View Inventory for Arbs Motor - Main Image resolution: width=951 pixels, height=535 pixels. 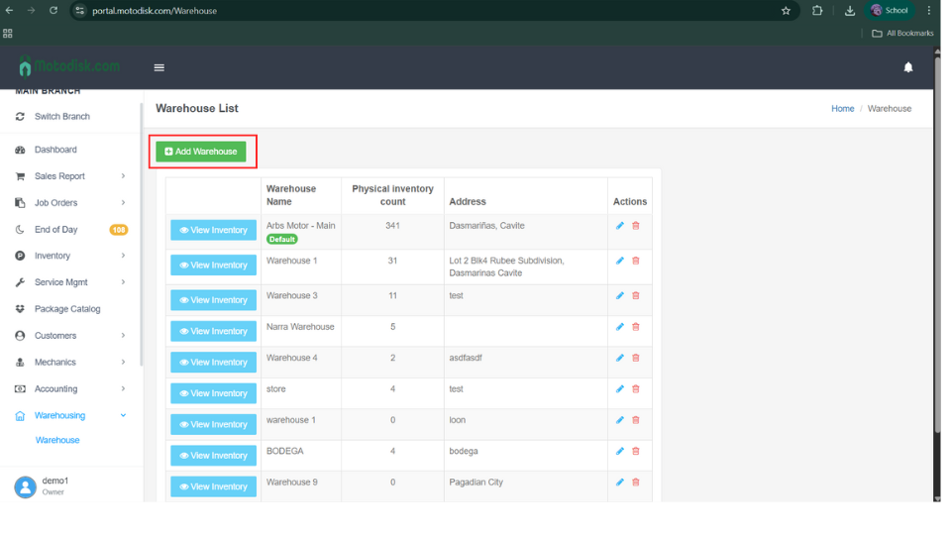coord(213,230)
